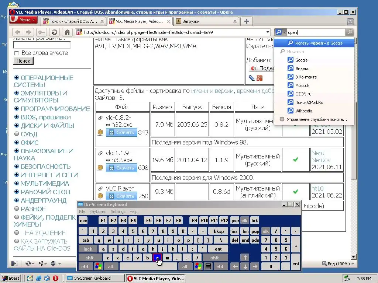Click the 'Искать программы' text field

(x=42, y=45)
